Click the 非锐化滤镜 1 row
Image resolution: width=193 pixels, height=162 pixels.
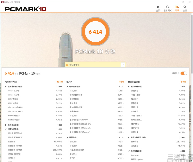[x=158, y=95]
